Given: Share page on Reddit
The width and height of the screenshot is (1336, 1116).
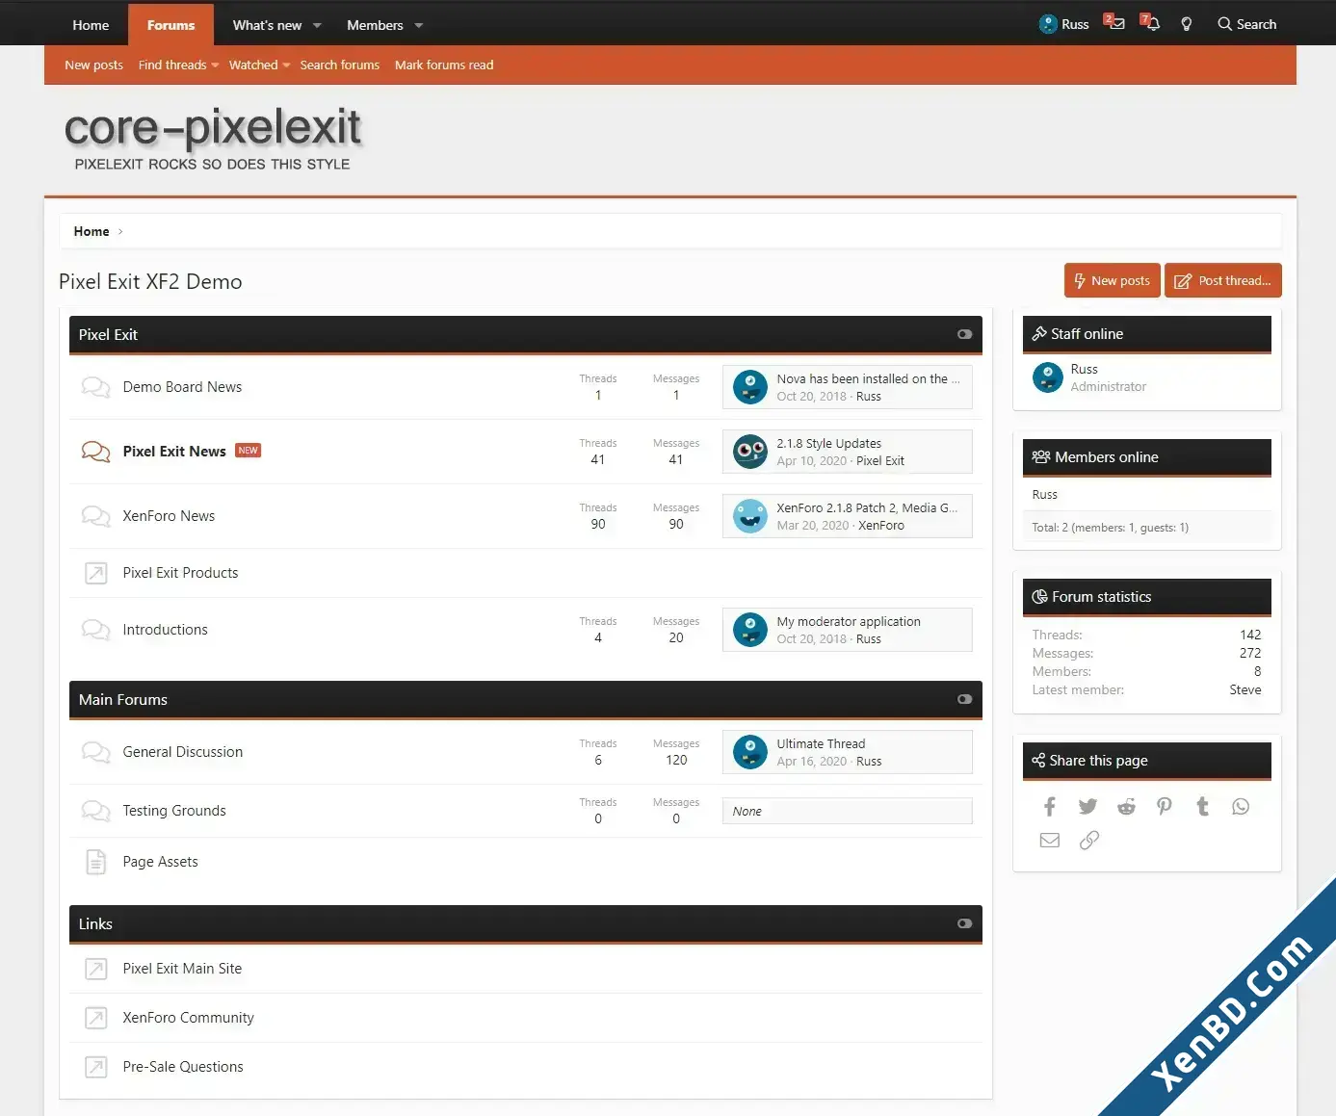Looking at the screenshot, I should (x=1126, y=807).
